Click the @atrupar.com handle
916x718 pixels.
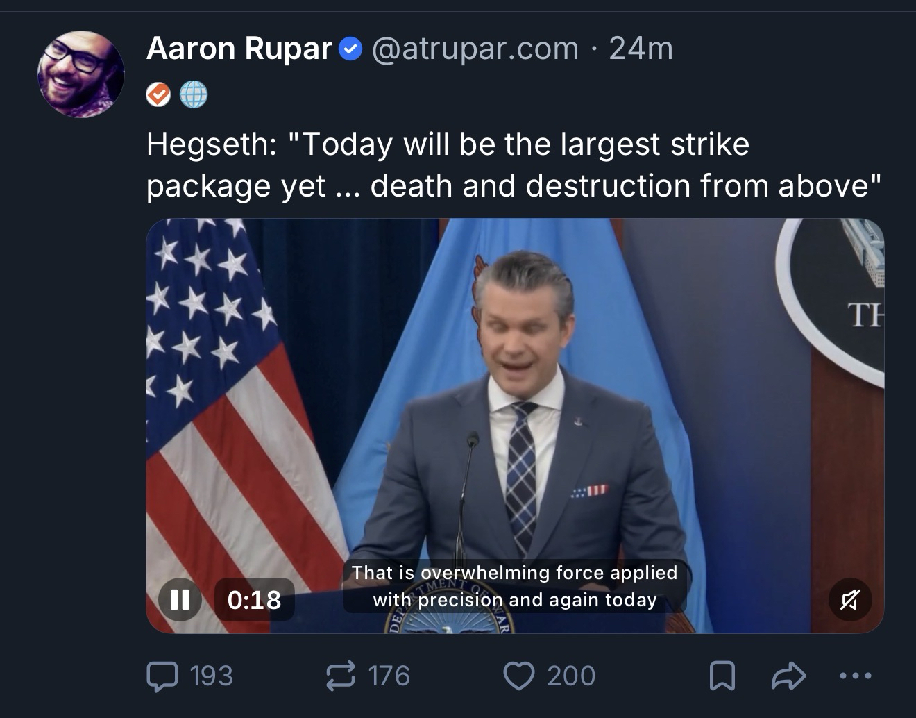click(475, 49)
